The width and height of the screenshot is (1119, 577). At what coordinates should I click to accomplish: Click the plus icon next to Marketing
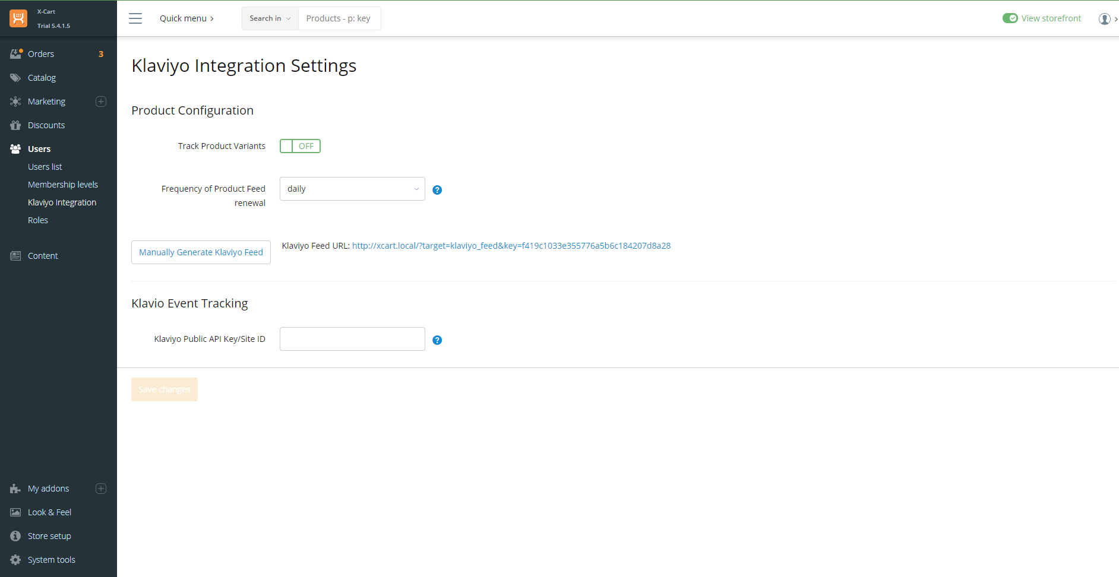pos(101,102)
